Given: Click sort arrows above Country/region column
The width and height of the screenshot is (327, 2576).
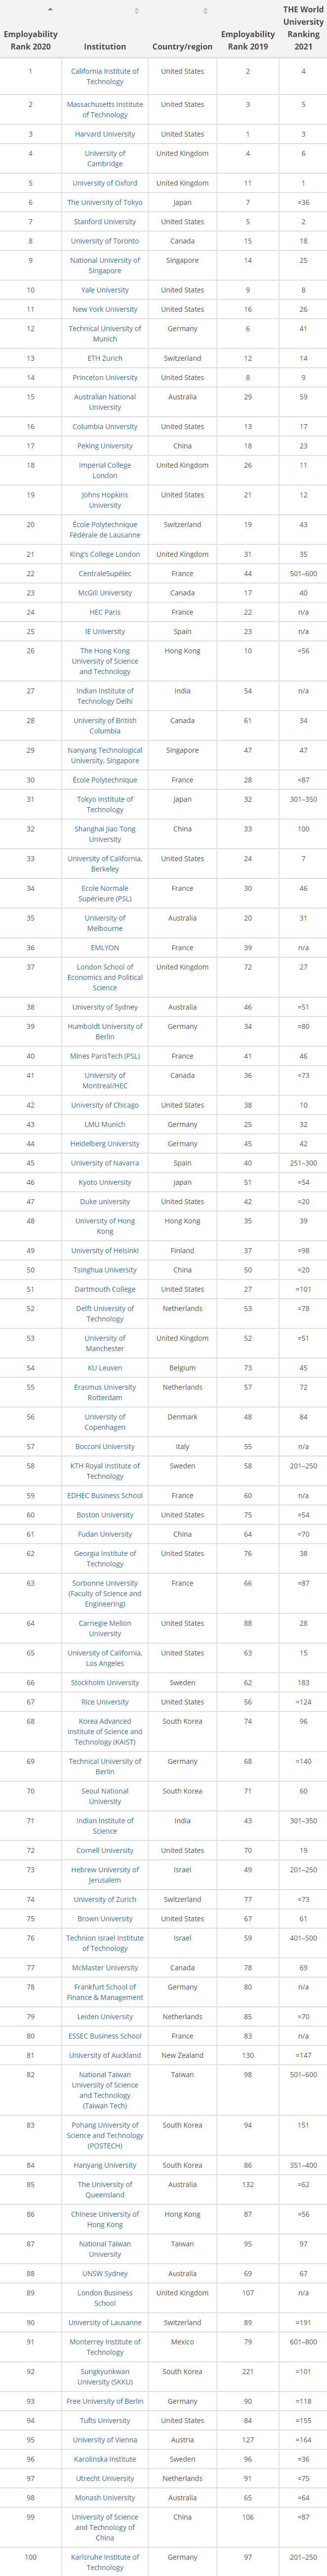Looking at the screenshot, I should 205,10.
